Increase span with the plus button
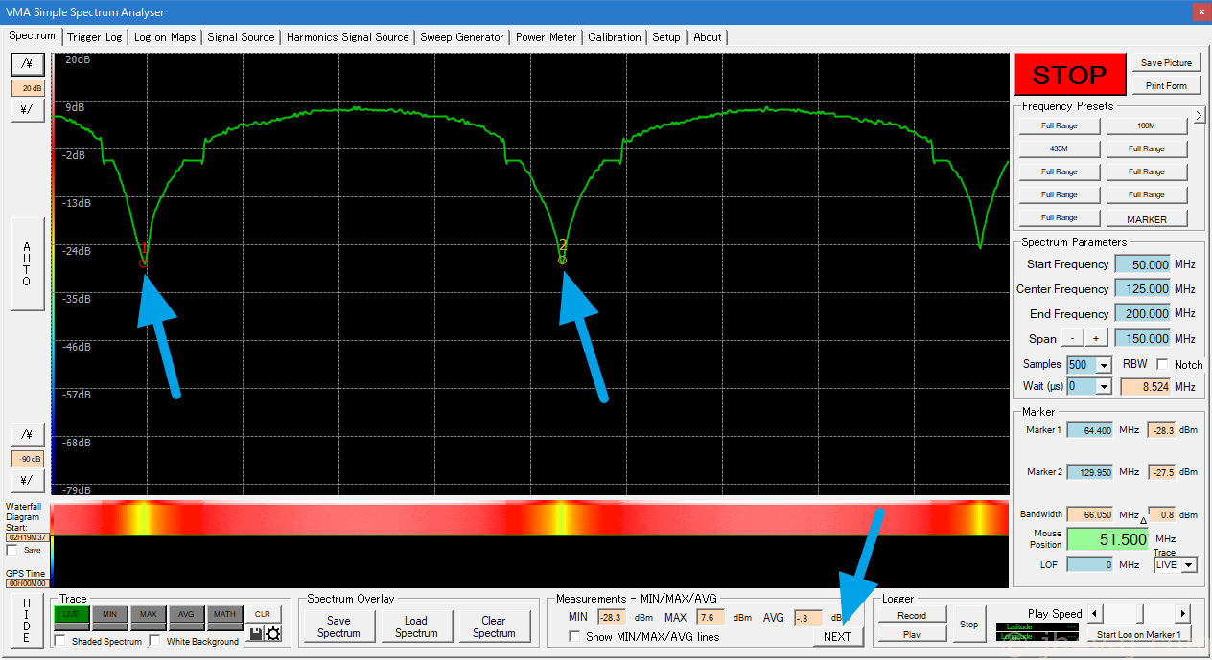Image resolution: width=1212 pixels, height=660 pixels. 1096,338
